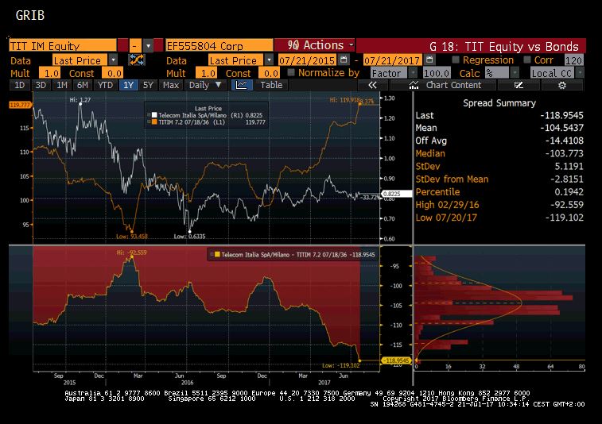Viewport: 602px width, 424px height.
Task: Open the end date calendar picker
Action: click(x=430, y=60)
